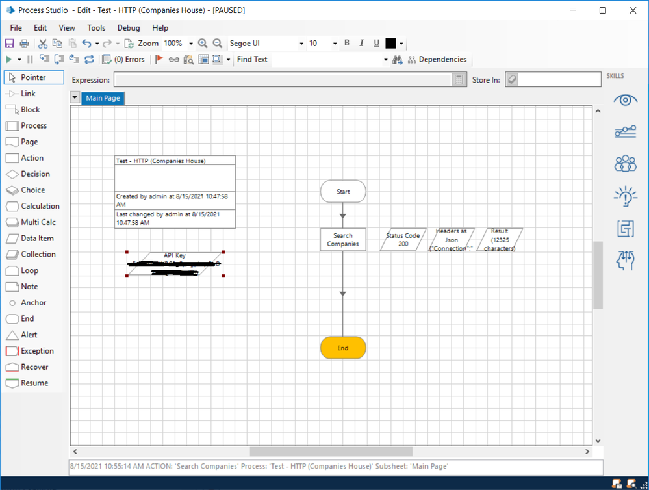
Task: Toggle Bold text formatting
Action: pyautogui.click(x=347, y=44)
